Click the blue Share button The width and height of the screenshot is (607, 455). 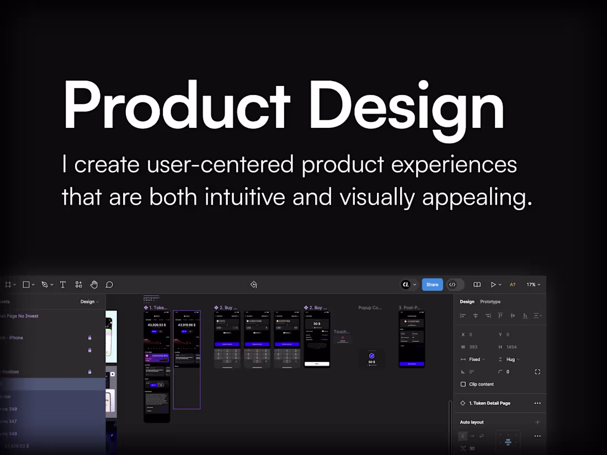tap(432, 285)
